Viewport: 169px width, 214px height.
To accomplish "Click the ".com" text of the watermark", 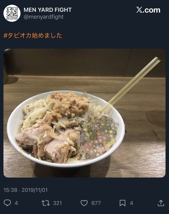I will (x=152, y=10).
